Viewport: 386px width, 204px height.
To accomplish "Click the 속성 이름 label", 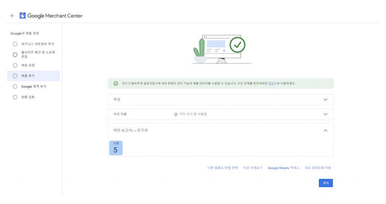I will 120,114.
